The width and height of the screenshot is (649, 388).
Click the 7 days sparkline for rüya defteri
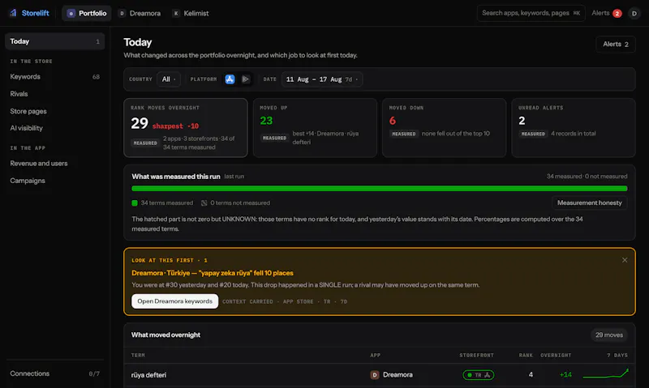(605, 374)
